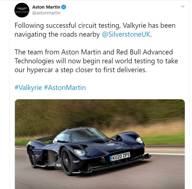Viewport: 192px width, 189px height.
Task: Open the #AstonMartin hashtag
Action: click(65, 88)
